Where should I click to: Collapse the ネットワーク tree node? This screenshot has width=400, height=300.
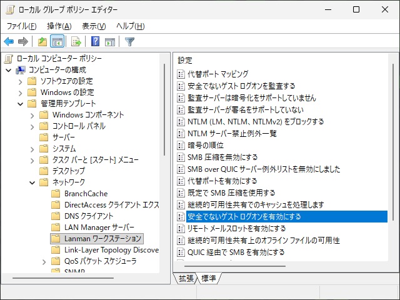(32, 182)
